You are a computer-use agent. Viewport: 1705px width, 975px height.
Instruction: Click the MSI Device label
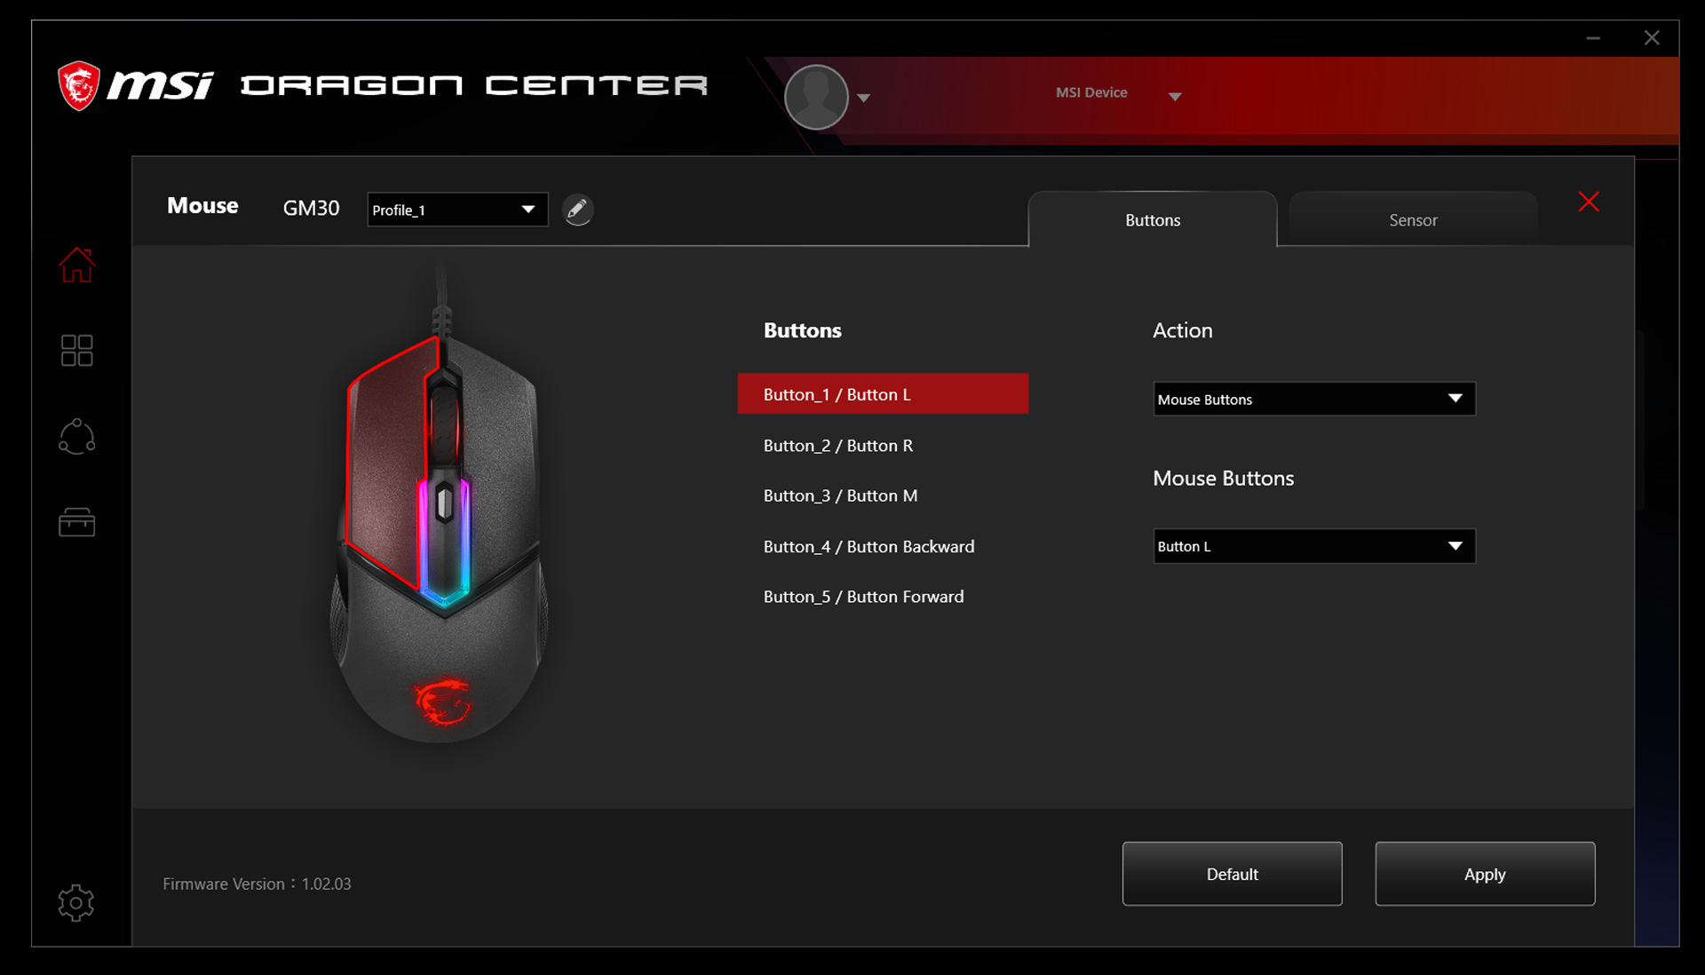pyautogui.click(x=1091, y=92)
